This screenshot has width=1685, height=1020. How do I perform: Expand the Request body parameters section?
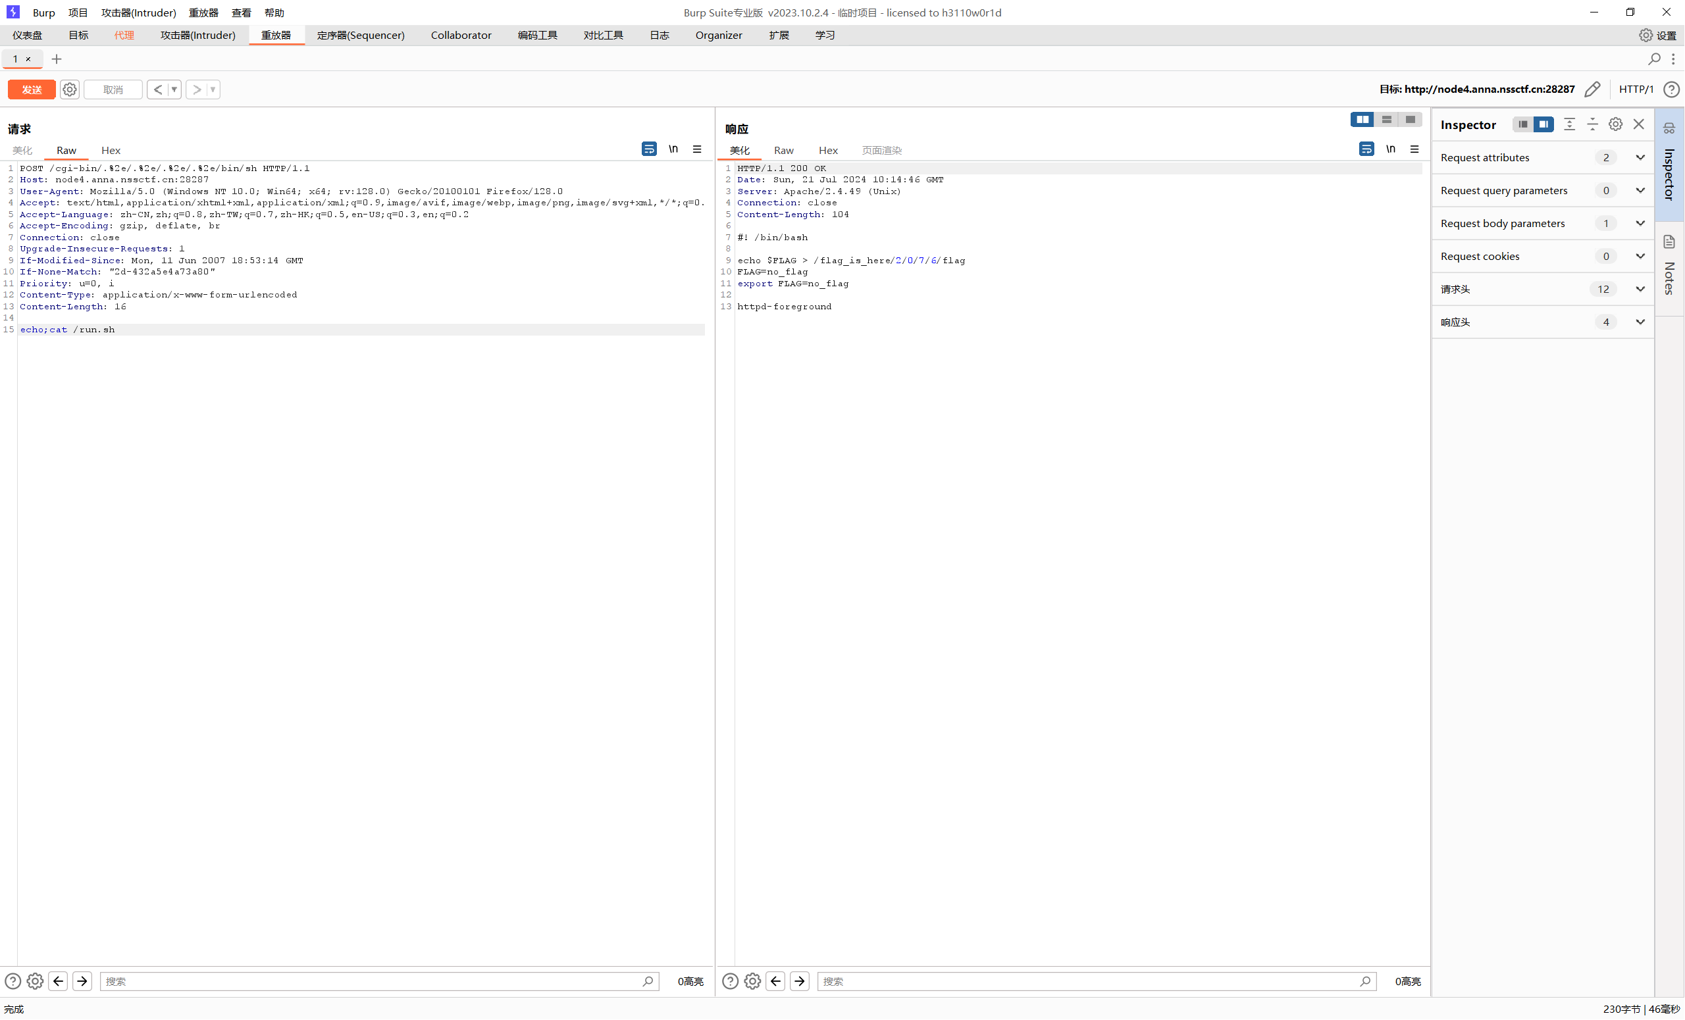[x=1640, y=224]
